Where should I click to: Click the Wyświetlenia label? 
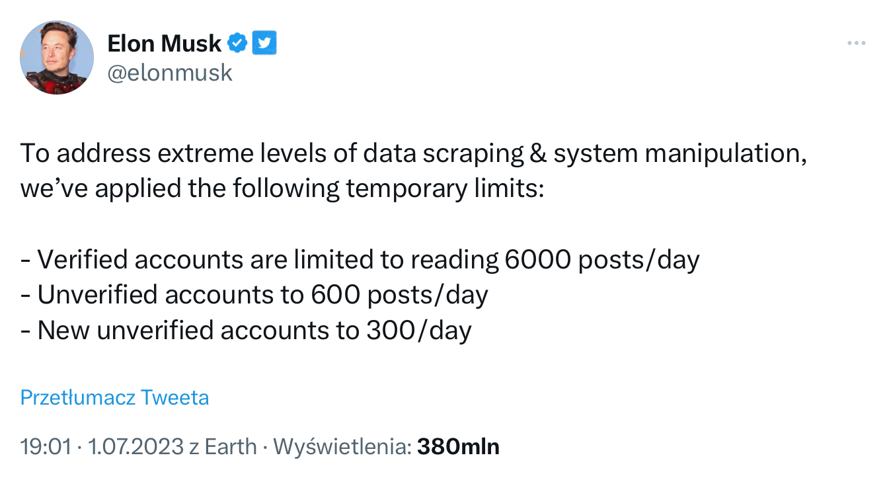340,447
